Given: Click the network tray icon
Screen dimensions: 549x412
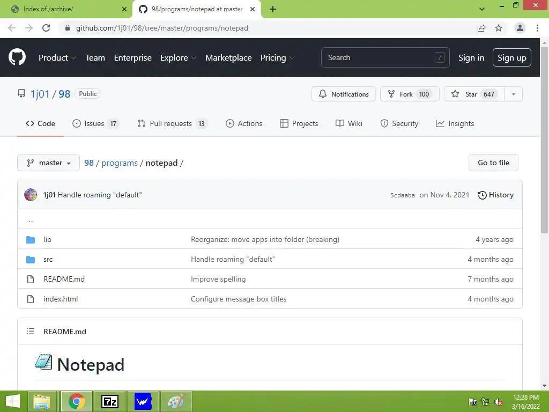Looking at the screenshot, I should coord(486,402).
